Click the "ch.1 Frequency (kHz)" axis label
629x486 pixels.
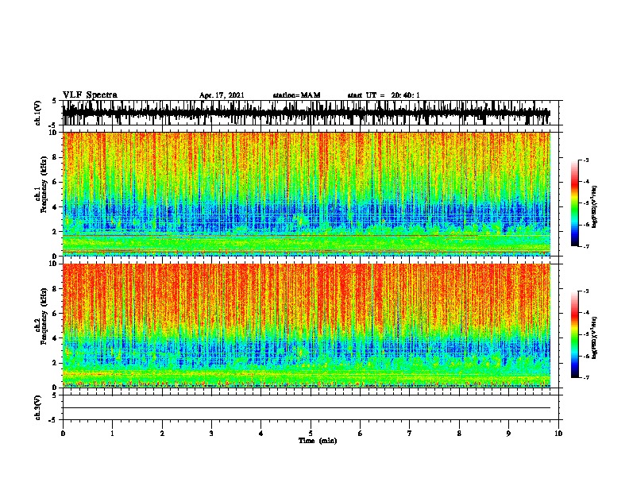coord(41,184)
